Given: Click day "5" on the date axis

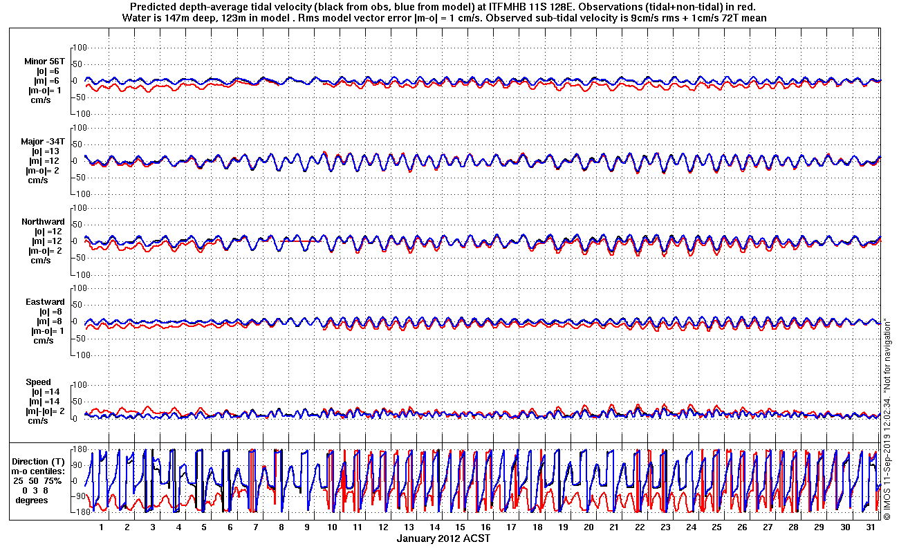Looking at the screenshot, I should coord(204,527).
